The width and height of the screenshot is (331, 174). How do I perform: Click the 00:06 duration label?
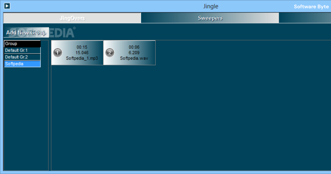point(134,47)
